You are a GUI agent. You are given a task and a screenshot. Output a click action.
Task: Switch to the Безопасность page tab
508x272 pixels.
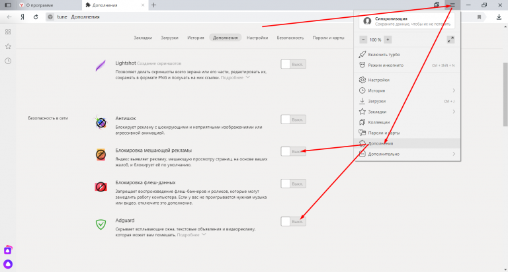pos(290,38)
